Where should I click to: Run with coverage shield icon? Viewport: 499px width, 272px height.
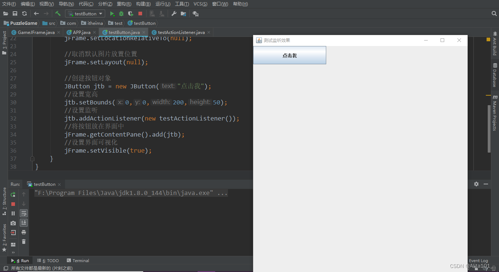click(x=131, y=14)
